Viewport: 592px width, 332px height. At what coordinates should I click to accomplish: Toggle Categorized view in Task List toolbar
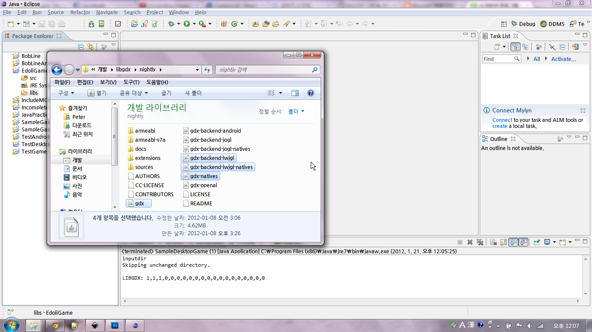pos(515,47)
